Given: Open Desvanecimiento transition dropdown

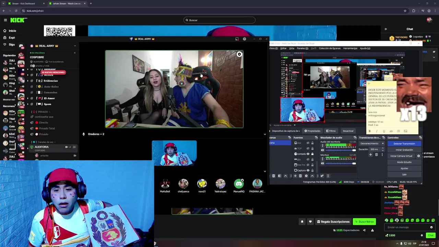Looking at the screenshot, I should (372, 143).
